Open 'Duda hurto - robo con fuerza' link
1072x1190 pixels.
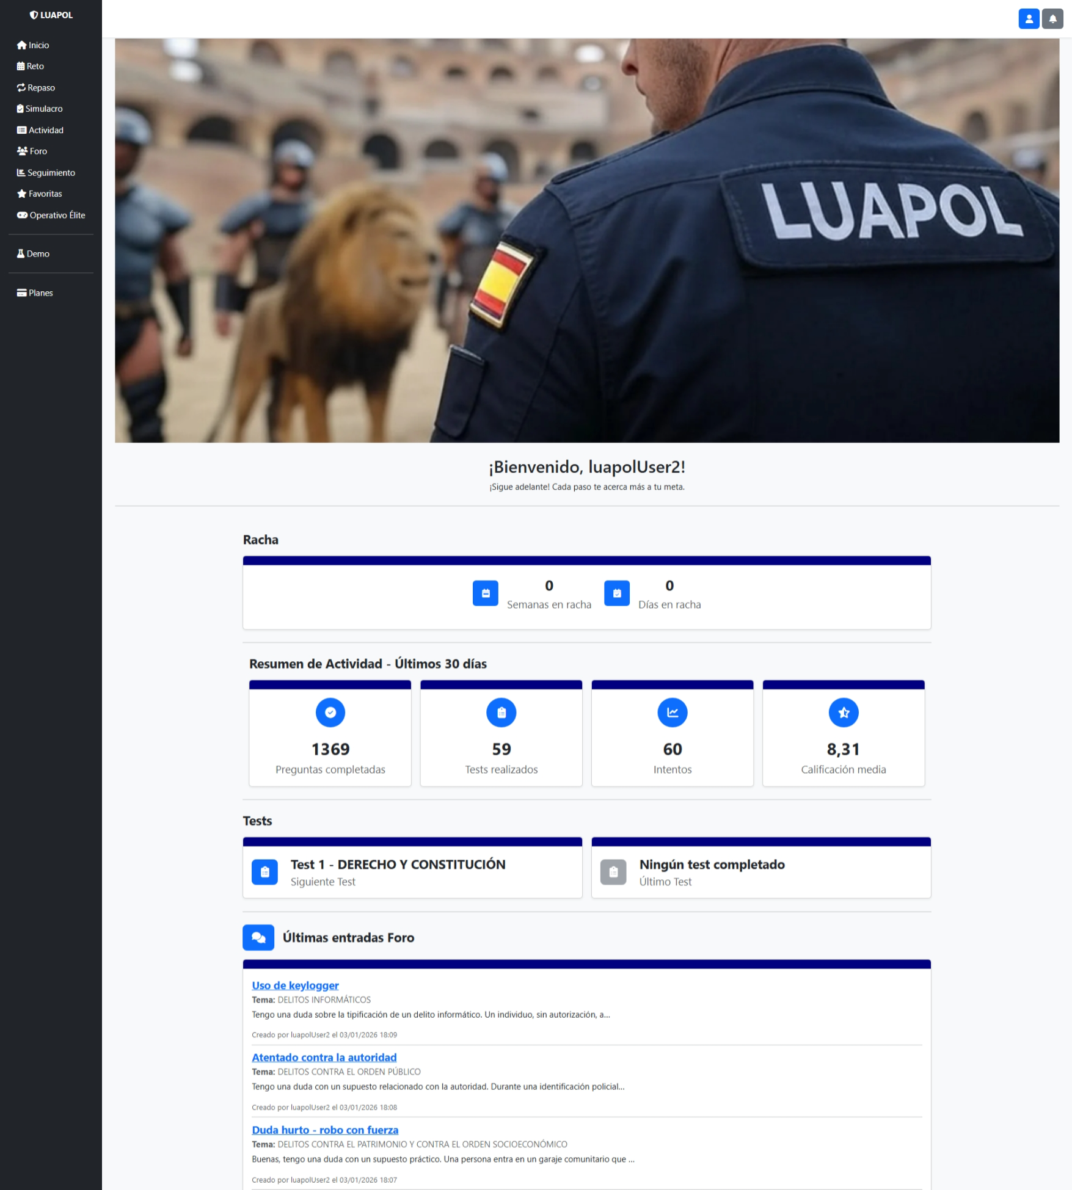pos(325,1130)
